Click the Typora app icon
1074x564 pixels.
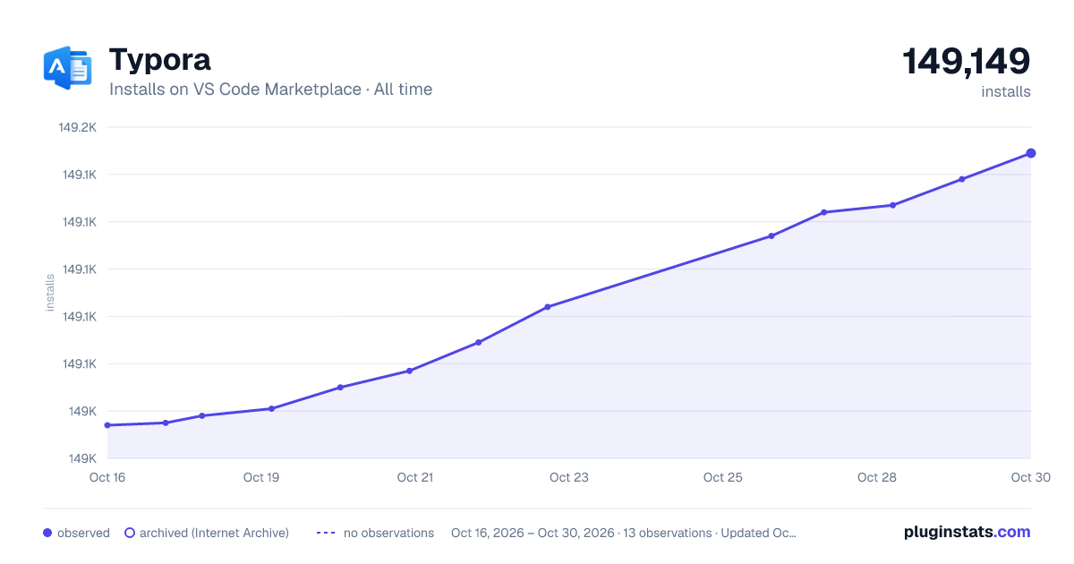pos(68,68)
